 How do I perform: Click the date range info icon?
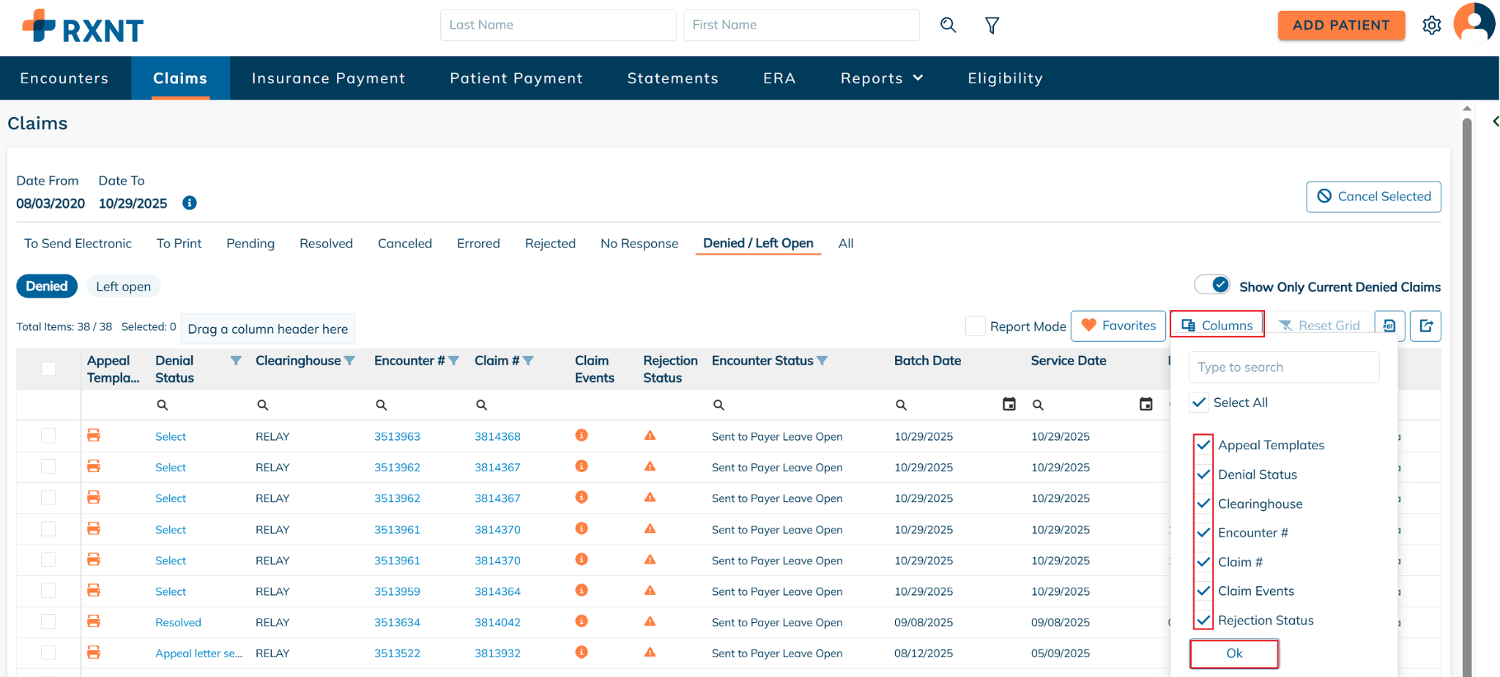click(x=190, y=203)
